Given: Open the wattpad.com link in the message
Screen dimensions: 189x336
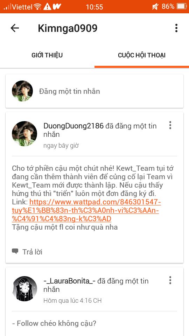Looking at the screenshot, I should point(86,210).
